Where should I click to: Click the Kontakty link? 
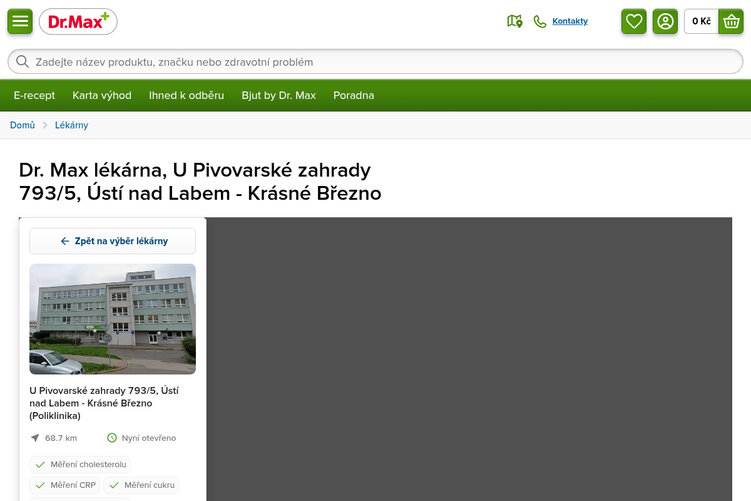click(x=570, y=21)
